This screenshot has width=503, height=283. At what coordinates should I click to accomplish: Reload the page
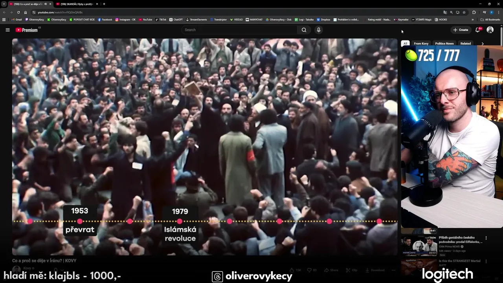click(x=18, y=12)
